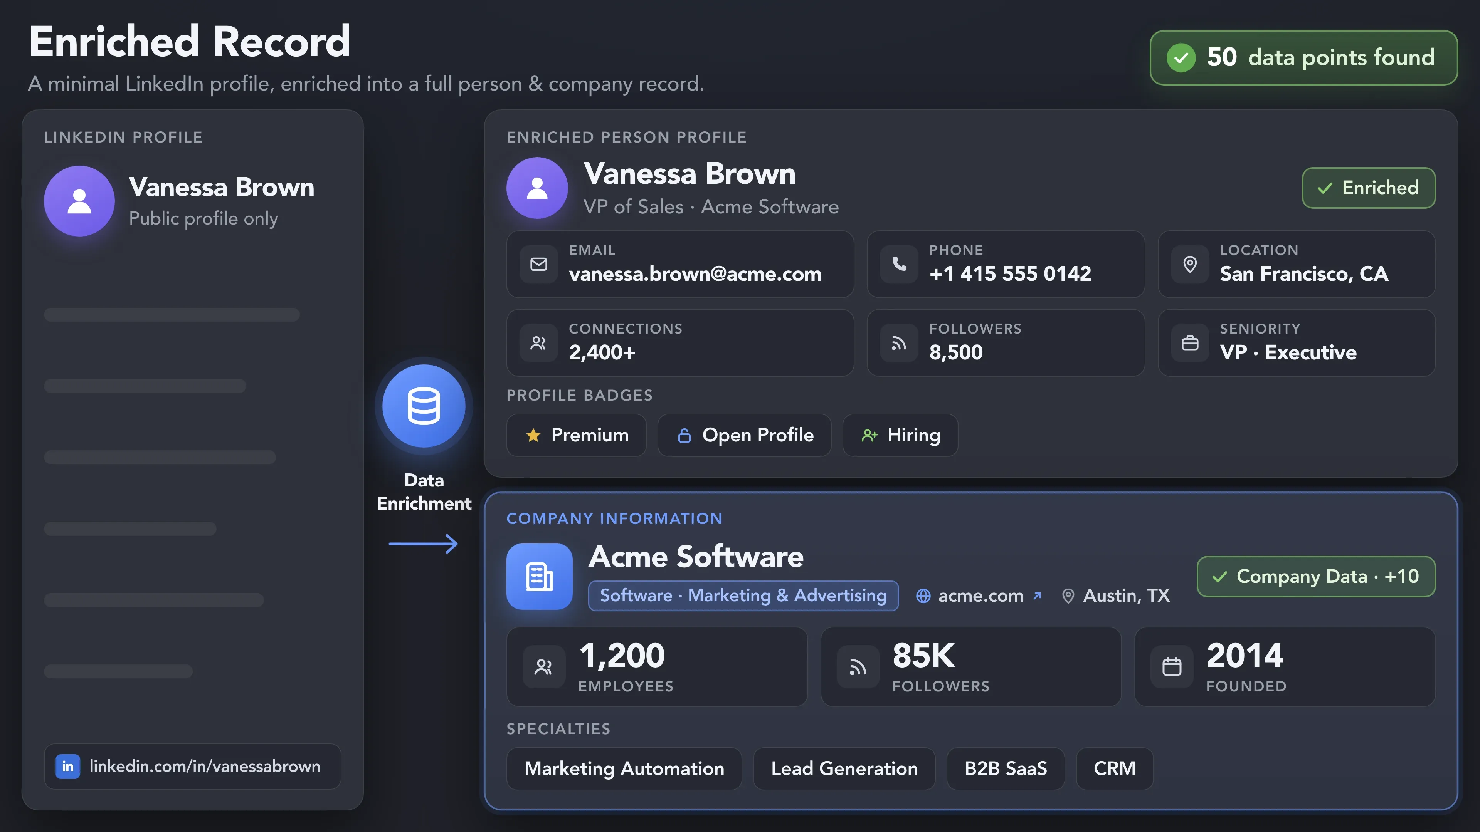Image resolution: width=1480 pixels, height=832 pixels.
Task: Click the Software · Marketing & Advertising tag
Action: click(x=743, y=596)
